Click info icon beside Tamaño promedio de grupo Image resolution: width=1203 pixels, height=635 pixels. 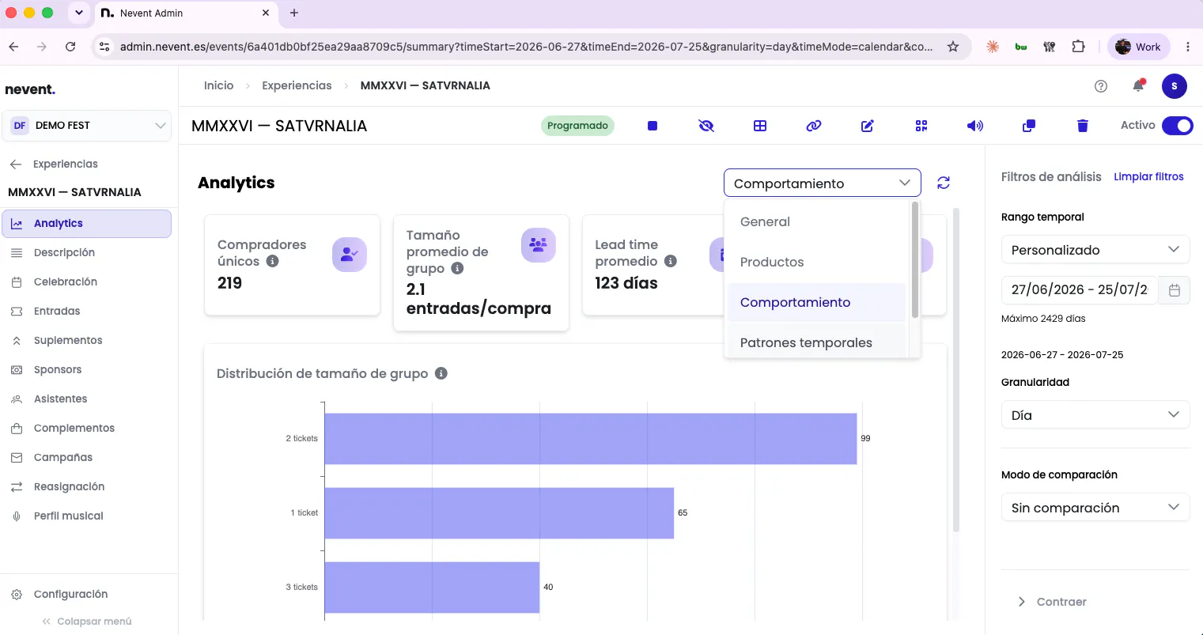(x=457, y=269)
